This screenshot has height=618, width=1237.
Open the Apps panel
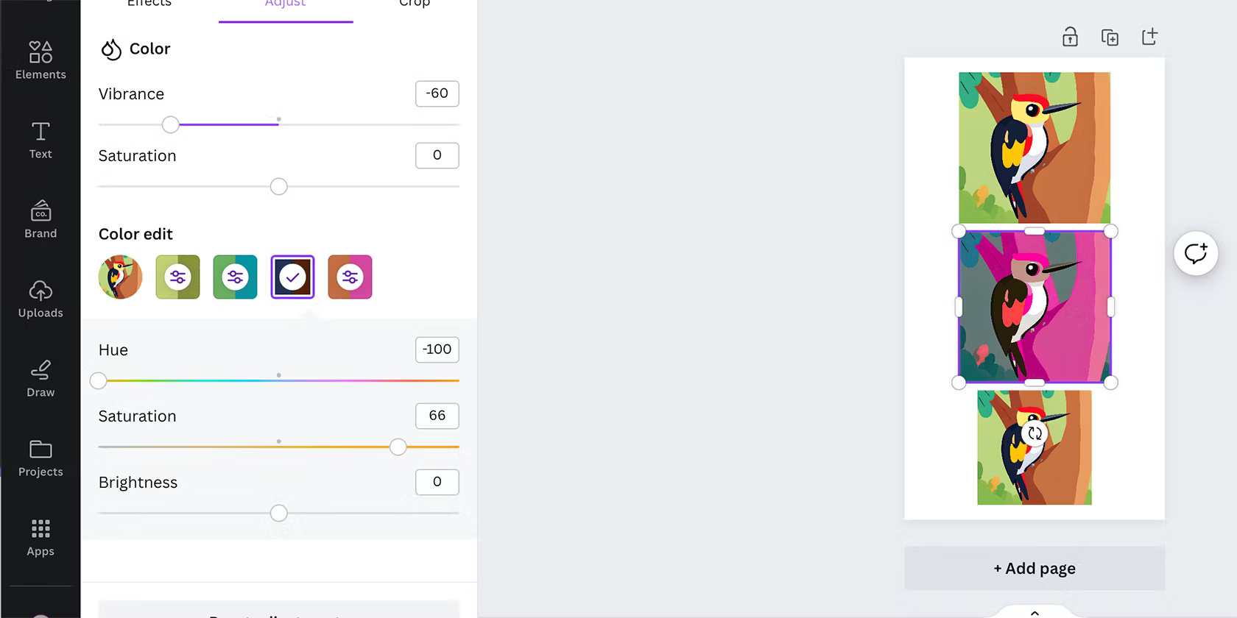click(40, 536)
